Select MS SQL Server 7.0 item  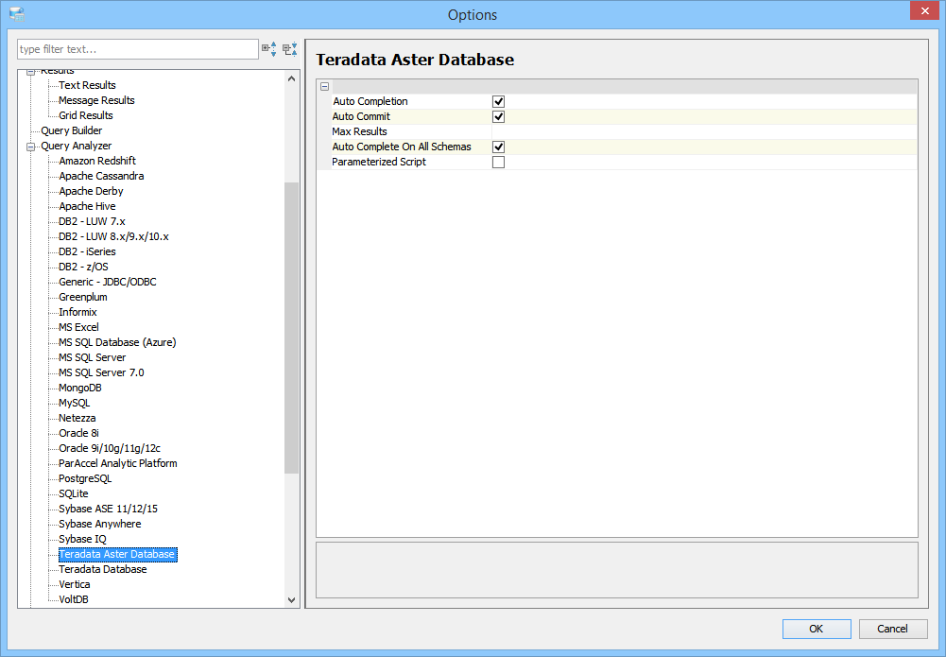pos(101,372)
